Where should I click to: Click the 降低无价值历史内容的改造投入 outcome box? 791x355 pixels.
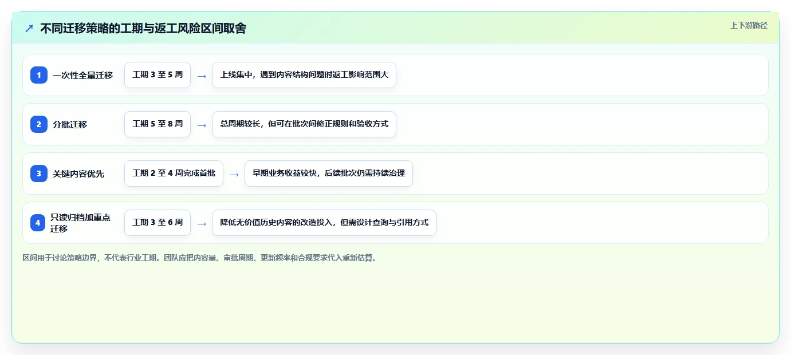pyautogui.click(x=324, y=223)
